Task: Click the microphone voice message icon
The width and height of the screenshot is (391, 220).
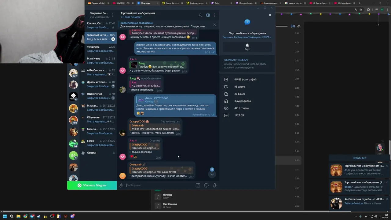Action: (x=215, y=185)
